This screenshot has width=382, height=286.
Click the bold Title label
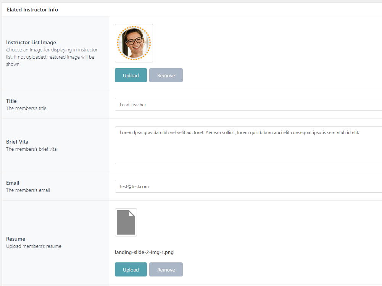pos(11,101)
